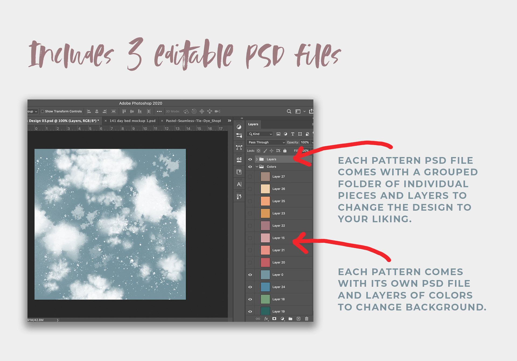517x361 pixels.
Task: Click the Delete layer trash icon
Action: click(x=306, y=319)
